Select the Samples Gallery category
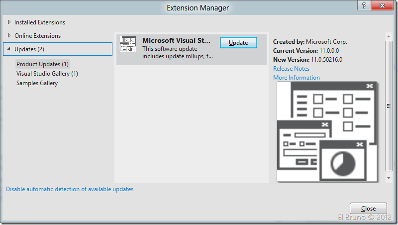This screenshot has height=225, width=398. click(x=37, y=83)
